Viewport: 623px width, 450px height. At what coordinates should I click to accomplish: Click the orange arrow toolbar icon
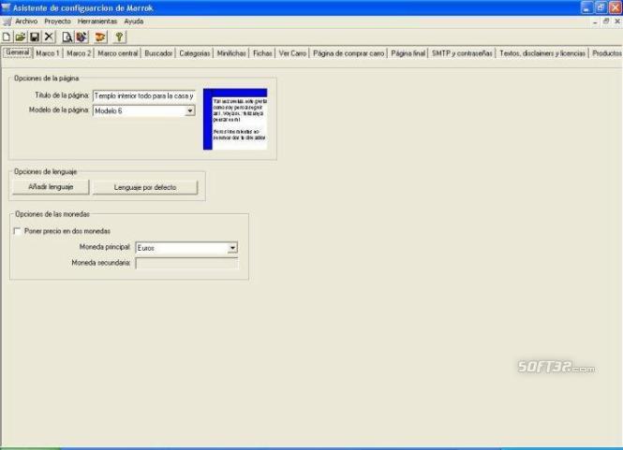pos(100,36)
